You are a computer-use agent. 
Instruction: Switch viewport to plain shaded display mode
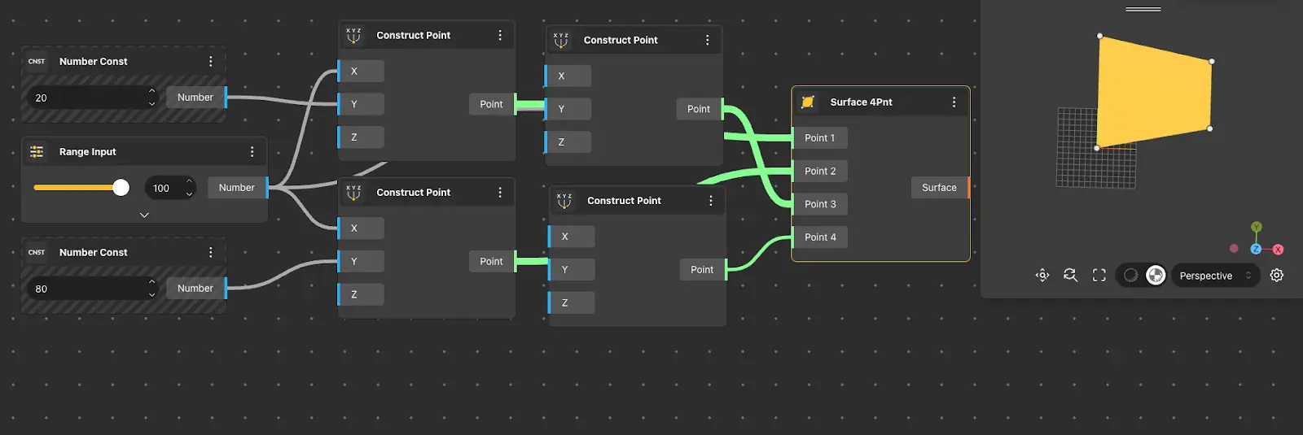pyautogui.click(x=1130, y=276)
